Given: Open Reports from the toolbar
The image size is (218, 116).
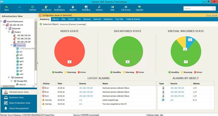Looking at the screenshot, I should click(73, 8).
